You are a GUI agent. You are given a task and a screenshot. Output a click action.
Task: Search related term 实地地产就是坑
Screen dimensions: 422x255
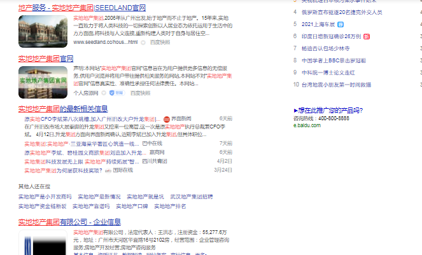pos(145,196)
